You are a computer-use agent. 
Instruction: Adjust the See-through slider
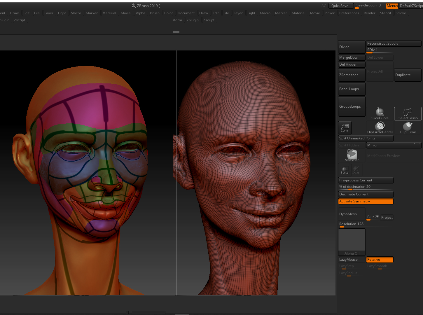[369, 6]
